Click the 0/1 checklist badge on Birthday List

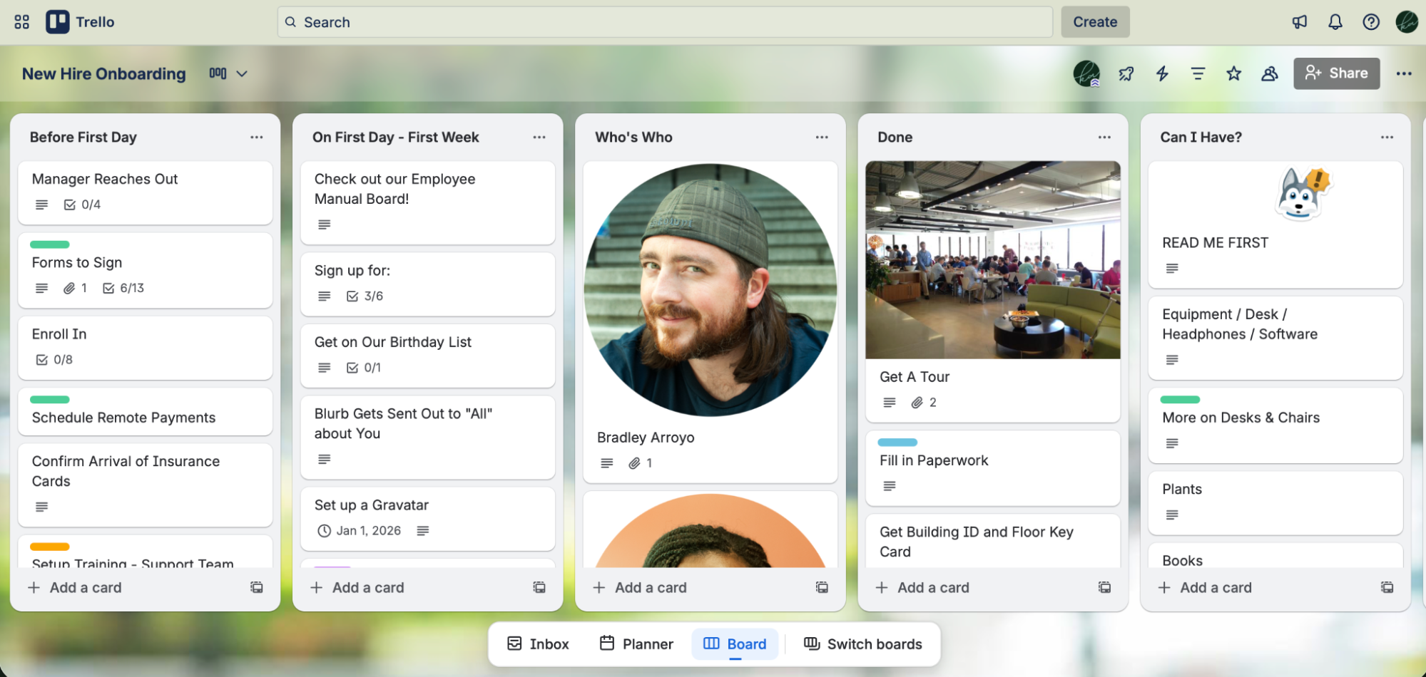tap(364, 368)
